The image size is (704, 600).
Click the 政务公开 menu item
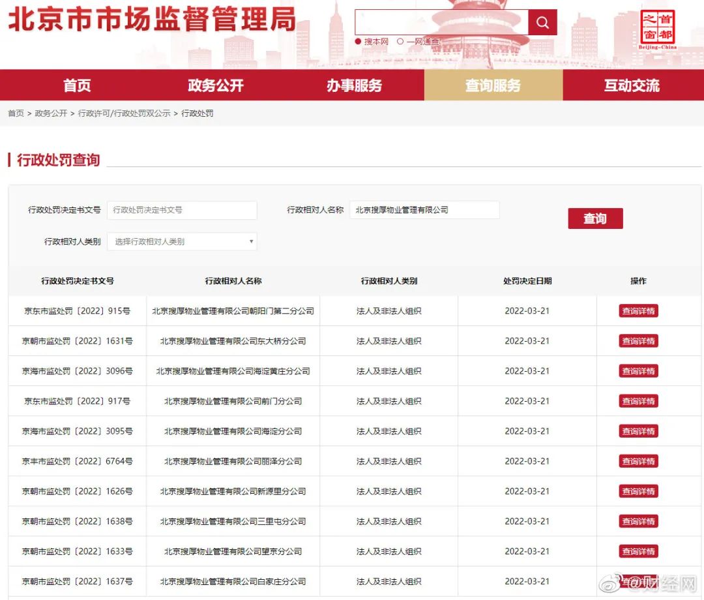click(x=216, y=84)
